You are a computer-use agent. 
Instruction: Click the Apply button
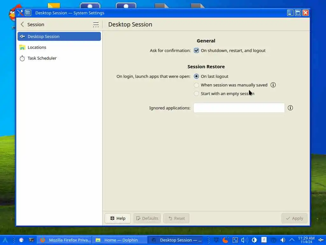pos(294,218)
